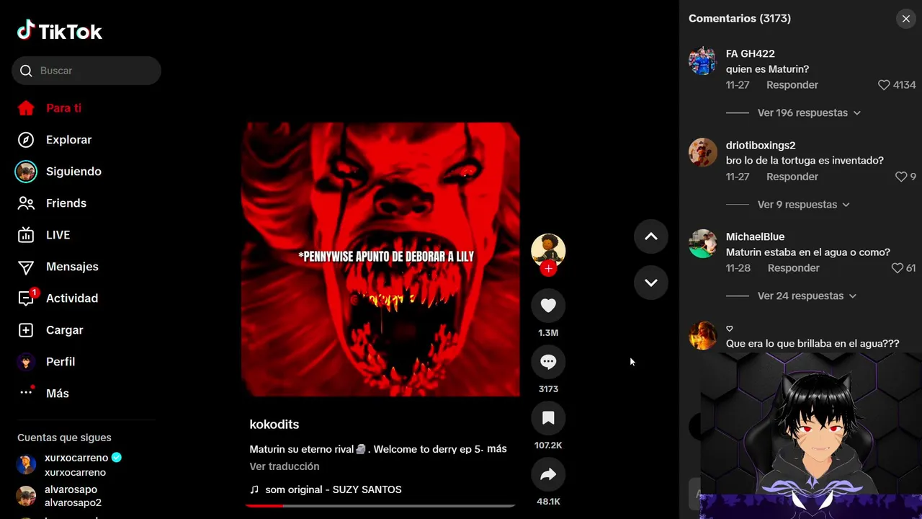Click xurxocarreno's avatar thumbnail
Viewport: 922px width, 519px height.
tap(26, 465)
